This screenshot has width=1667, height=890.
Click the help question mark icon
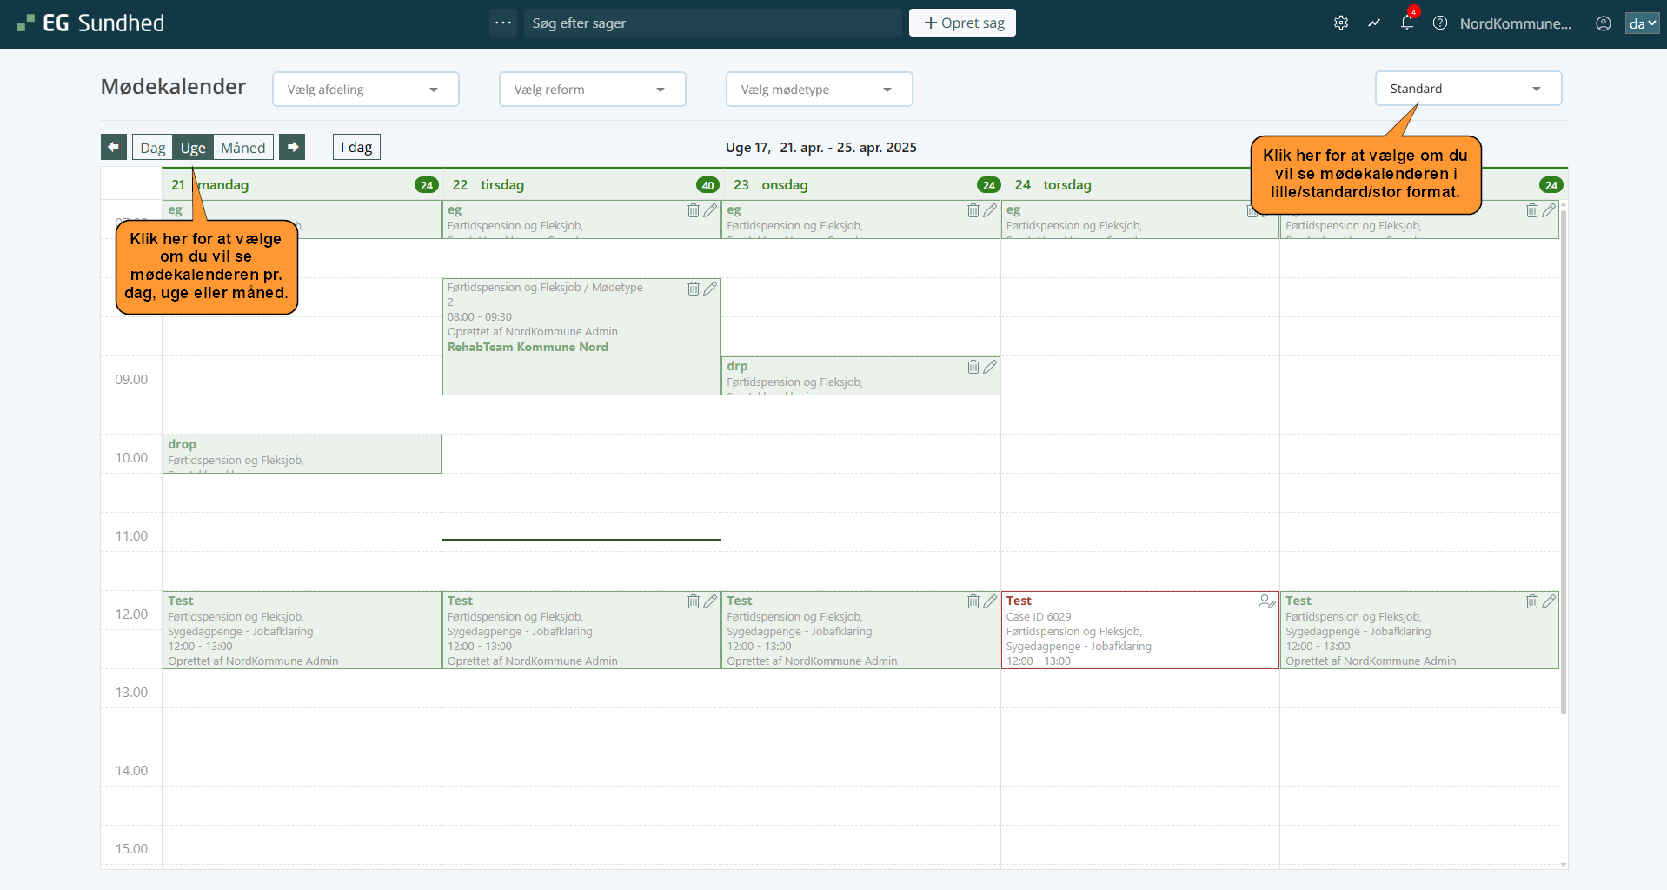click(x=1440, y=23)
